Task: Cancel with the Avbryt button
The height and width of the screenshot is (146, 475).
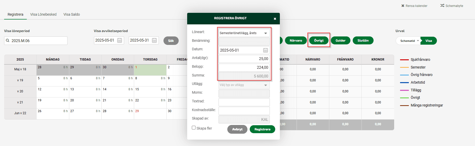Action: coord(237,129)
